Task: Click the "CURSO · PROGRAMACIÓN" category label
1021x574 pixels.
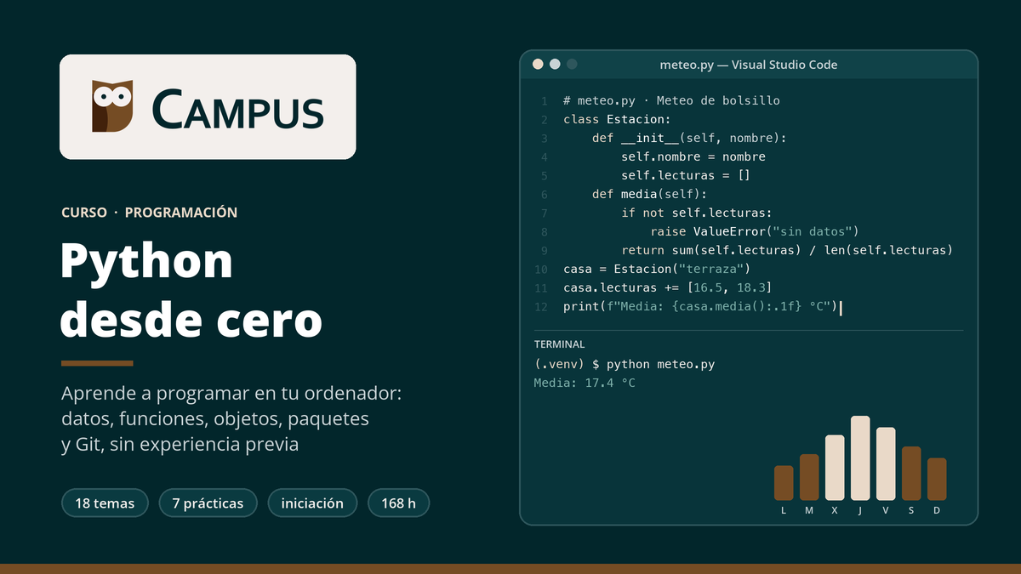Action: pos(150,213)
